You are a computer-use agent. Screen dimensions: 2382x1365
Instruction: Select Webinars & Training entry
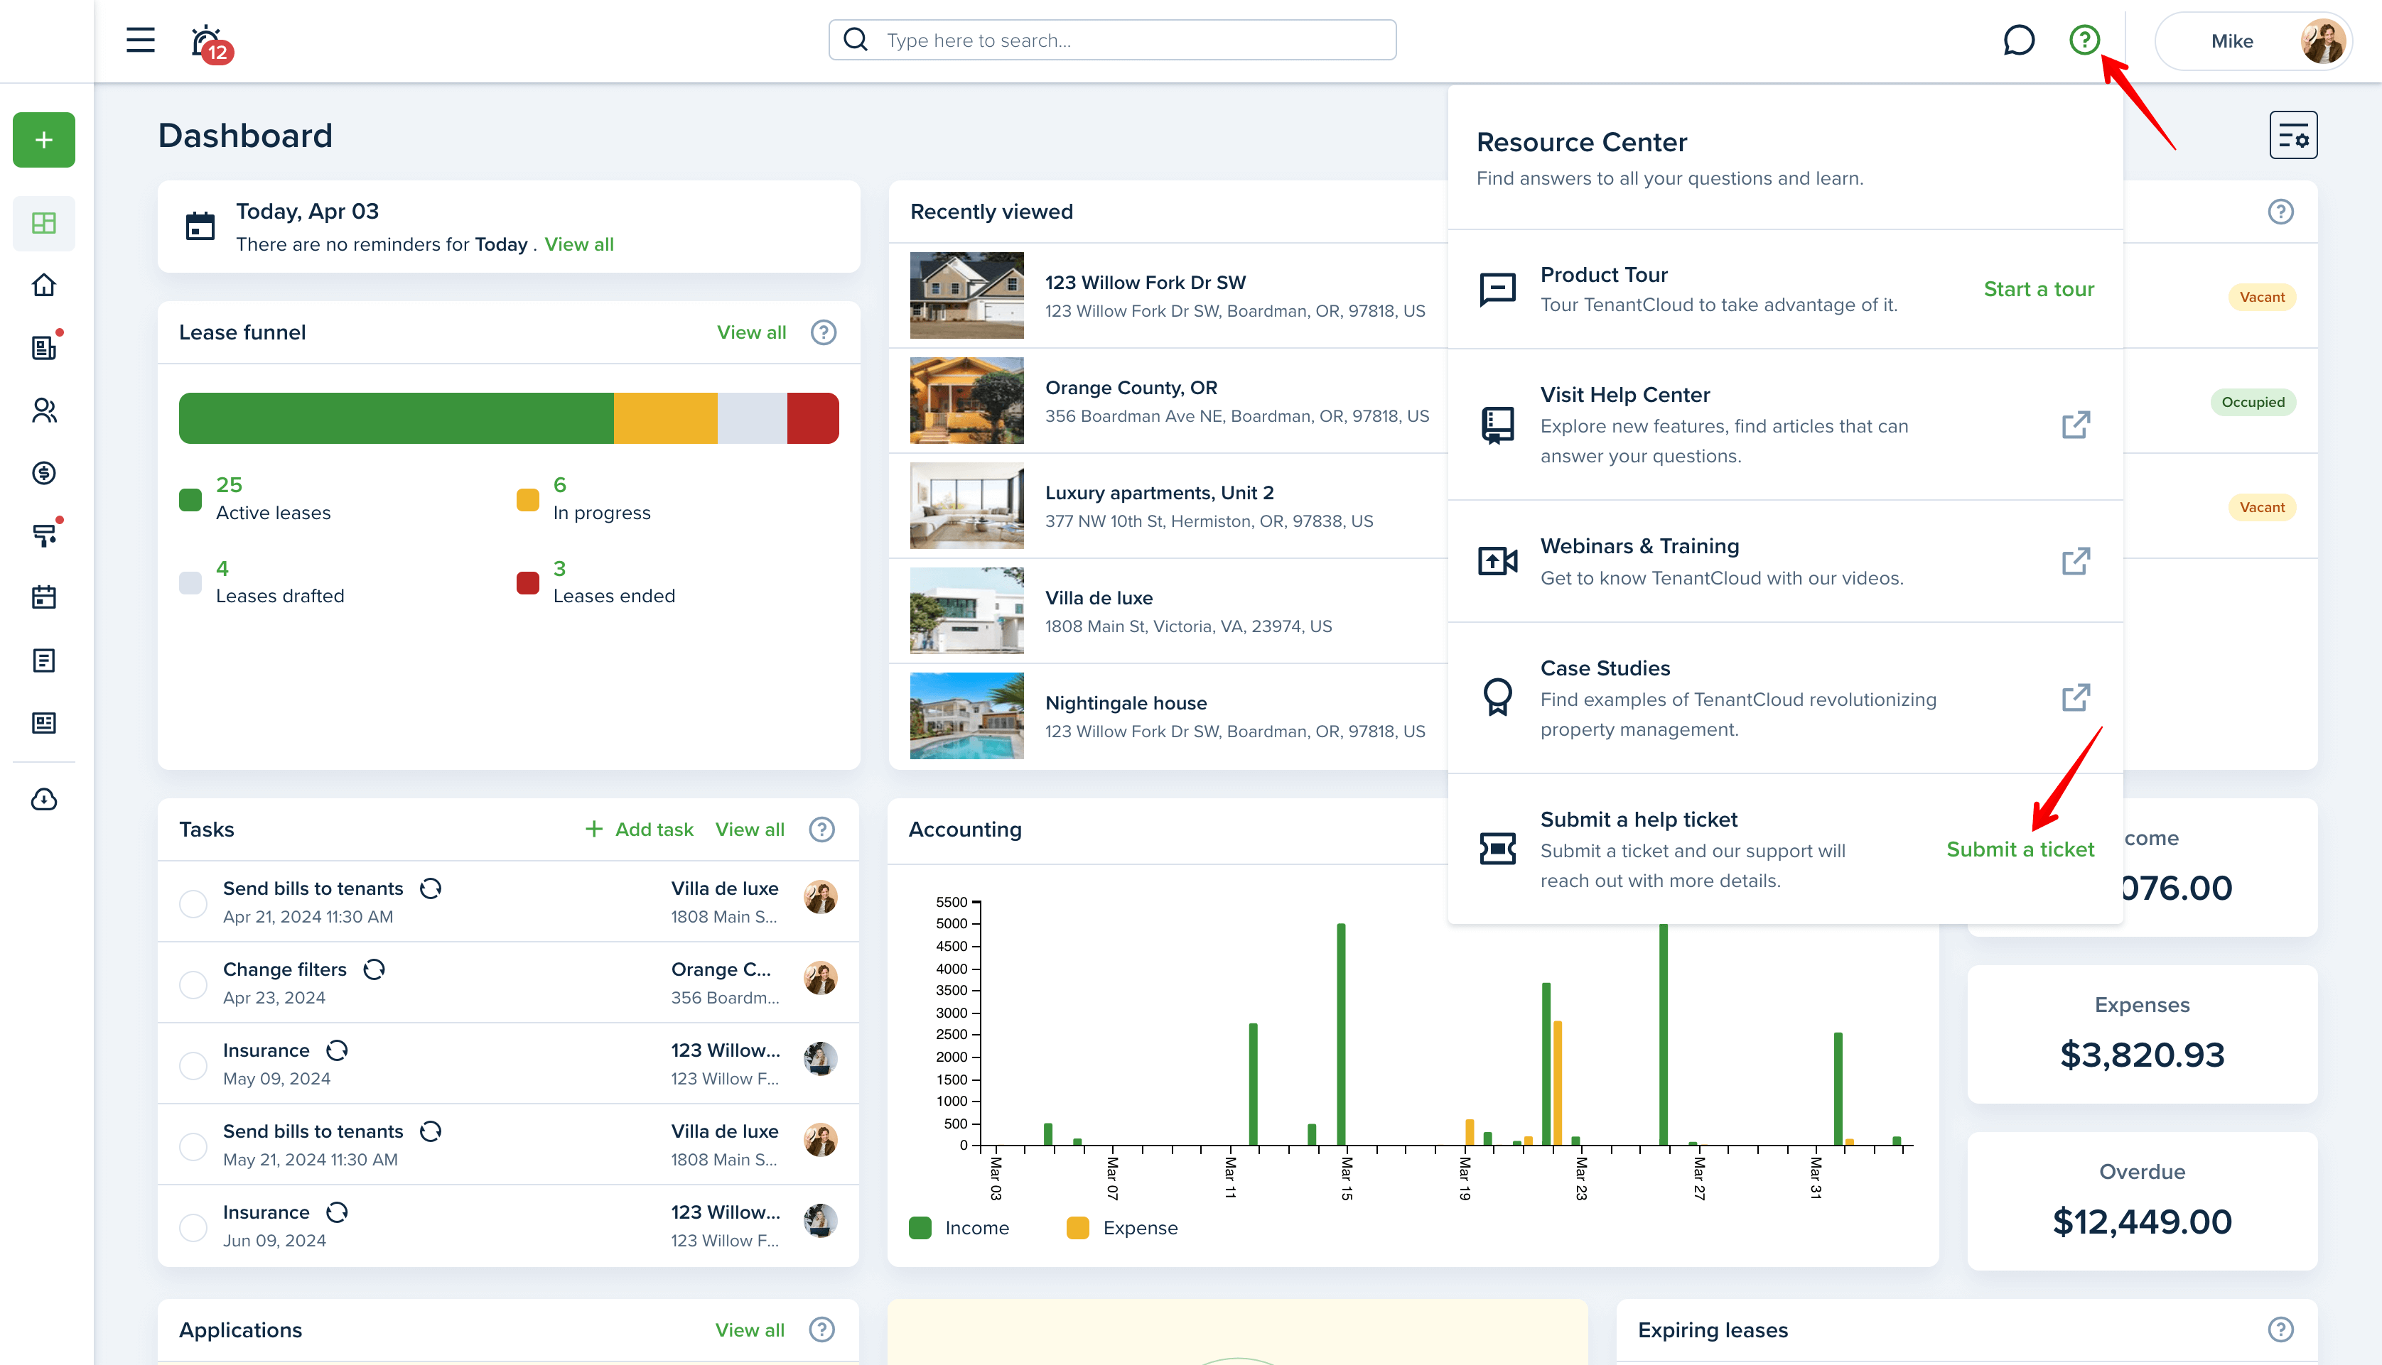click(x=1784, y=562)
